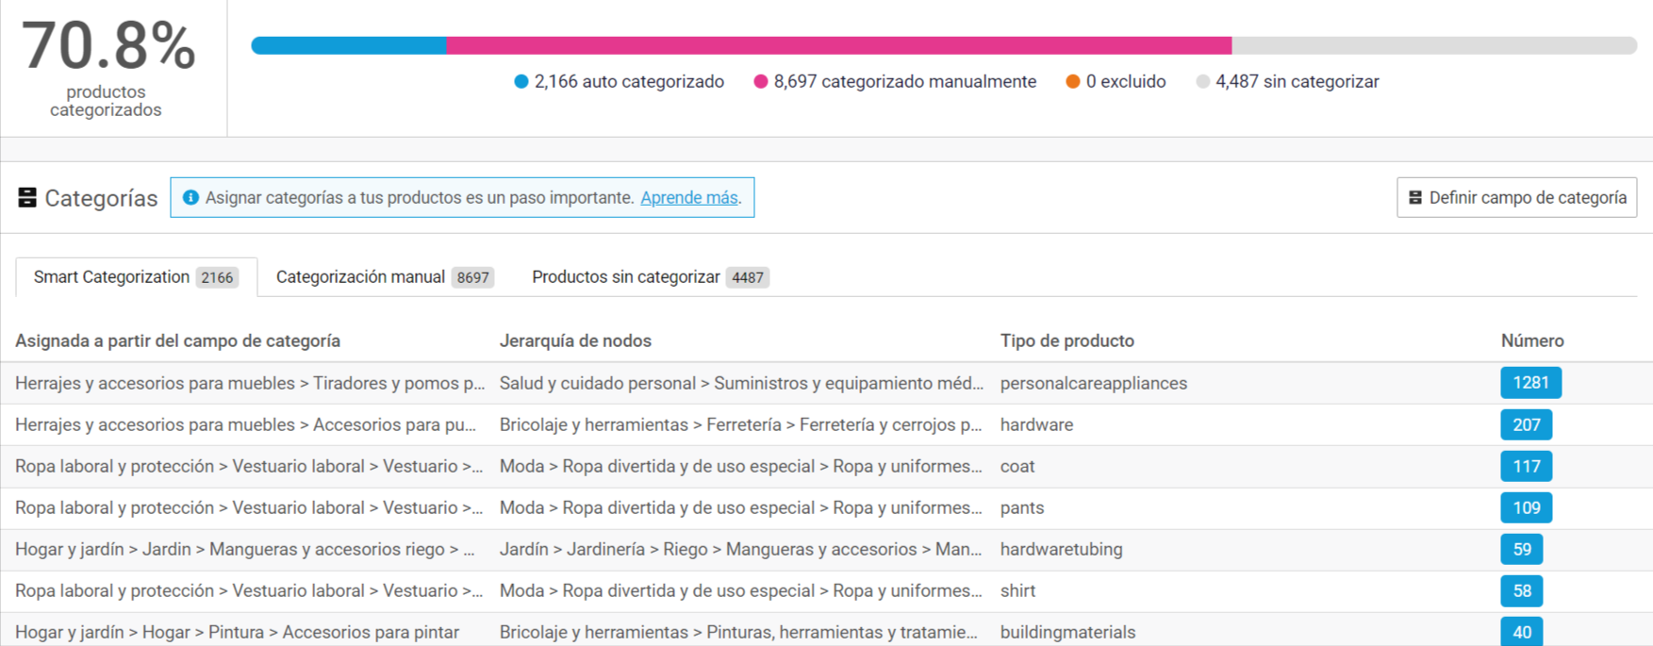Click the 58 count badge for shirt

click(x=1521, y=591)
